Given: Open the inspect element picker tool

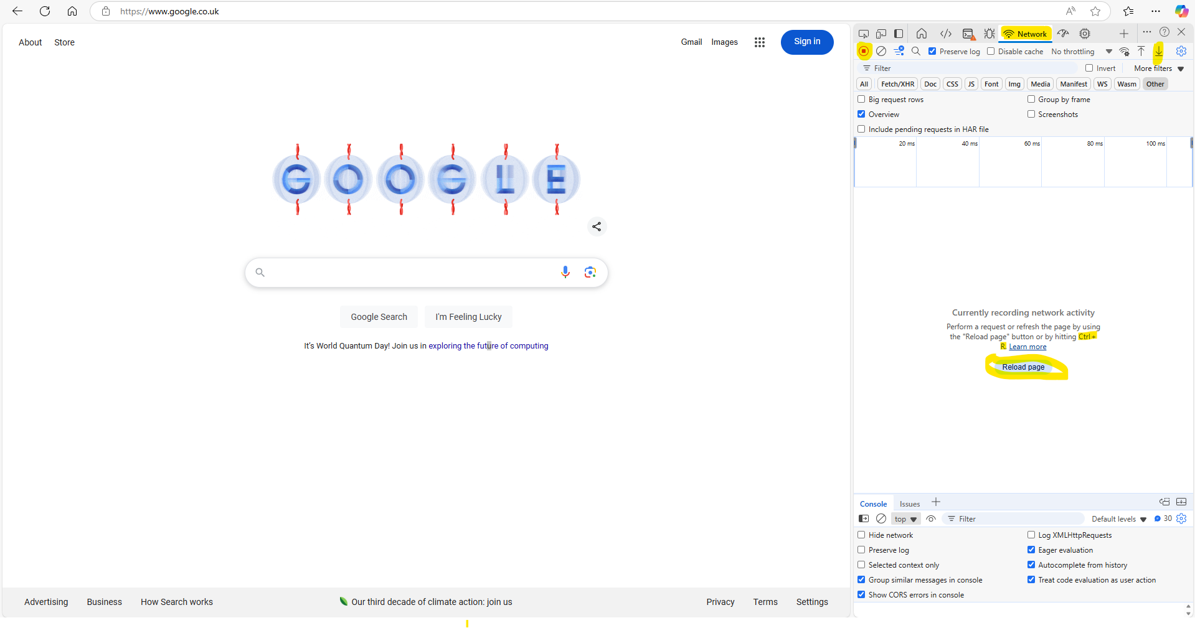Looking at the screenshot, I should click(864, 34).
